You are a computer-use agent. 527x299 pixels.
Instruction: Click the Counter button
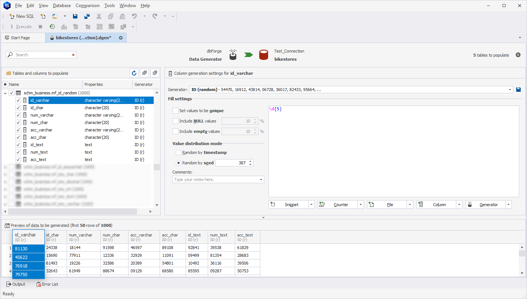337,205
